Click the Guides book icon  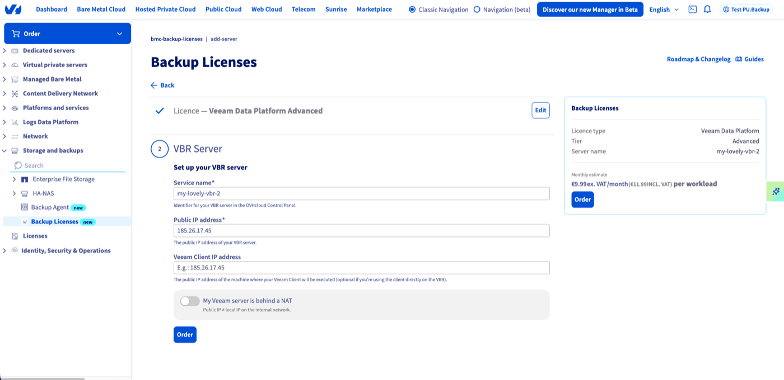click(x=739, y=59)
